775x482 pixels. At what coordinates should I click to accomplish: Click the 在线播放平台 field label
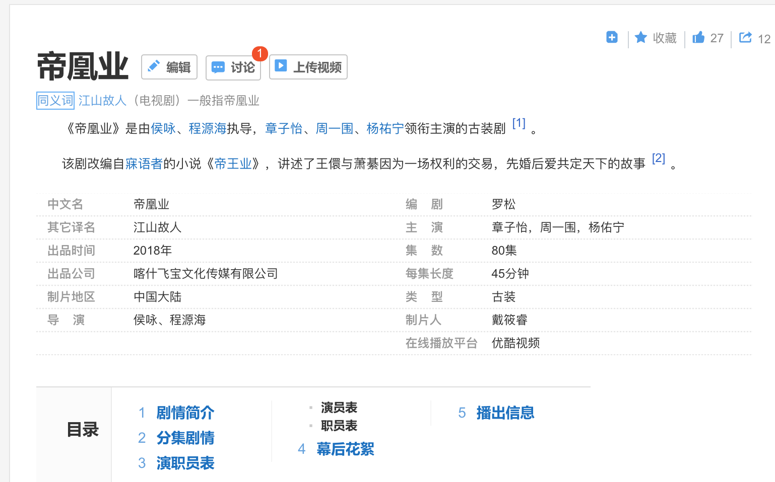point(441,343)
